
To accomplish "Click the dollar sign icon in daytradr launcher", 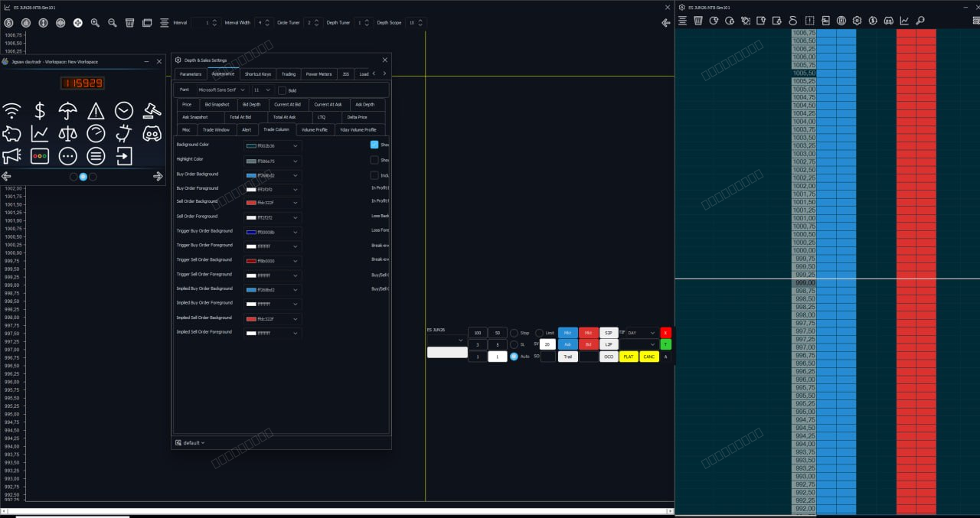I will click(40, 111).
